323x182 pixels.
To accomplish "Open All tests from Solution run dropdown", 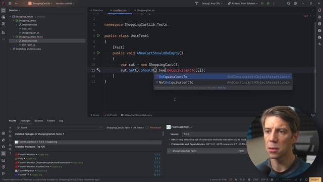I will (243, 4).
